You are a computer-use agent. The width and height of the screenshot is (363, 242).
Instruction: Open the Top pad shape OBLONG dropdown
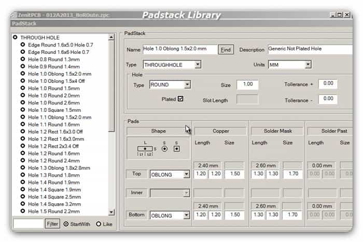[x=186, y=174]
